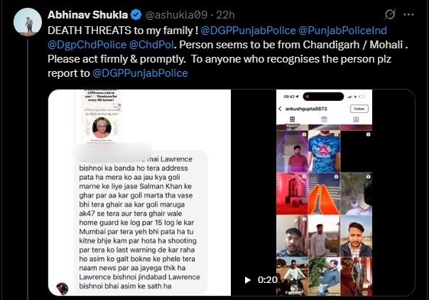
Task: Open the three-dots more options menu
Action: (408, 14)
